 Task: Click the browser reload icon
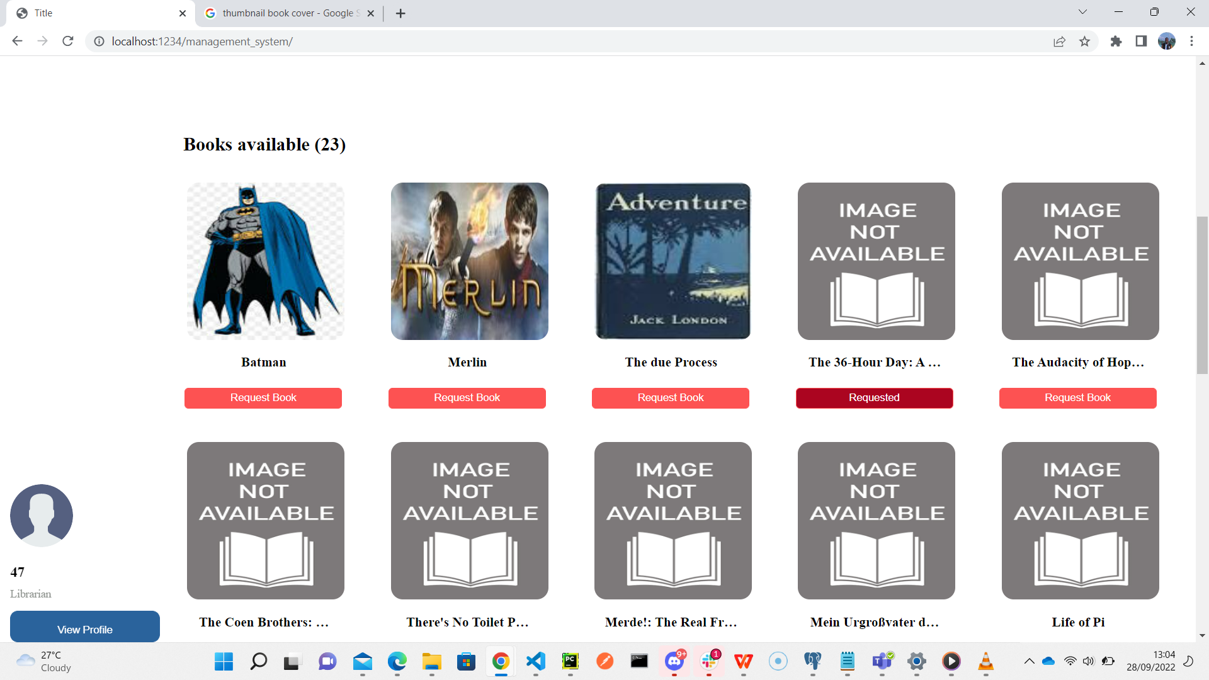point(68,42)
